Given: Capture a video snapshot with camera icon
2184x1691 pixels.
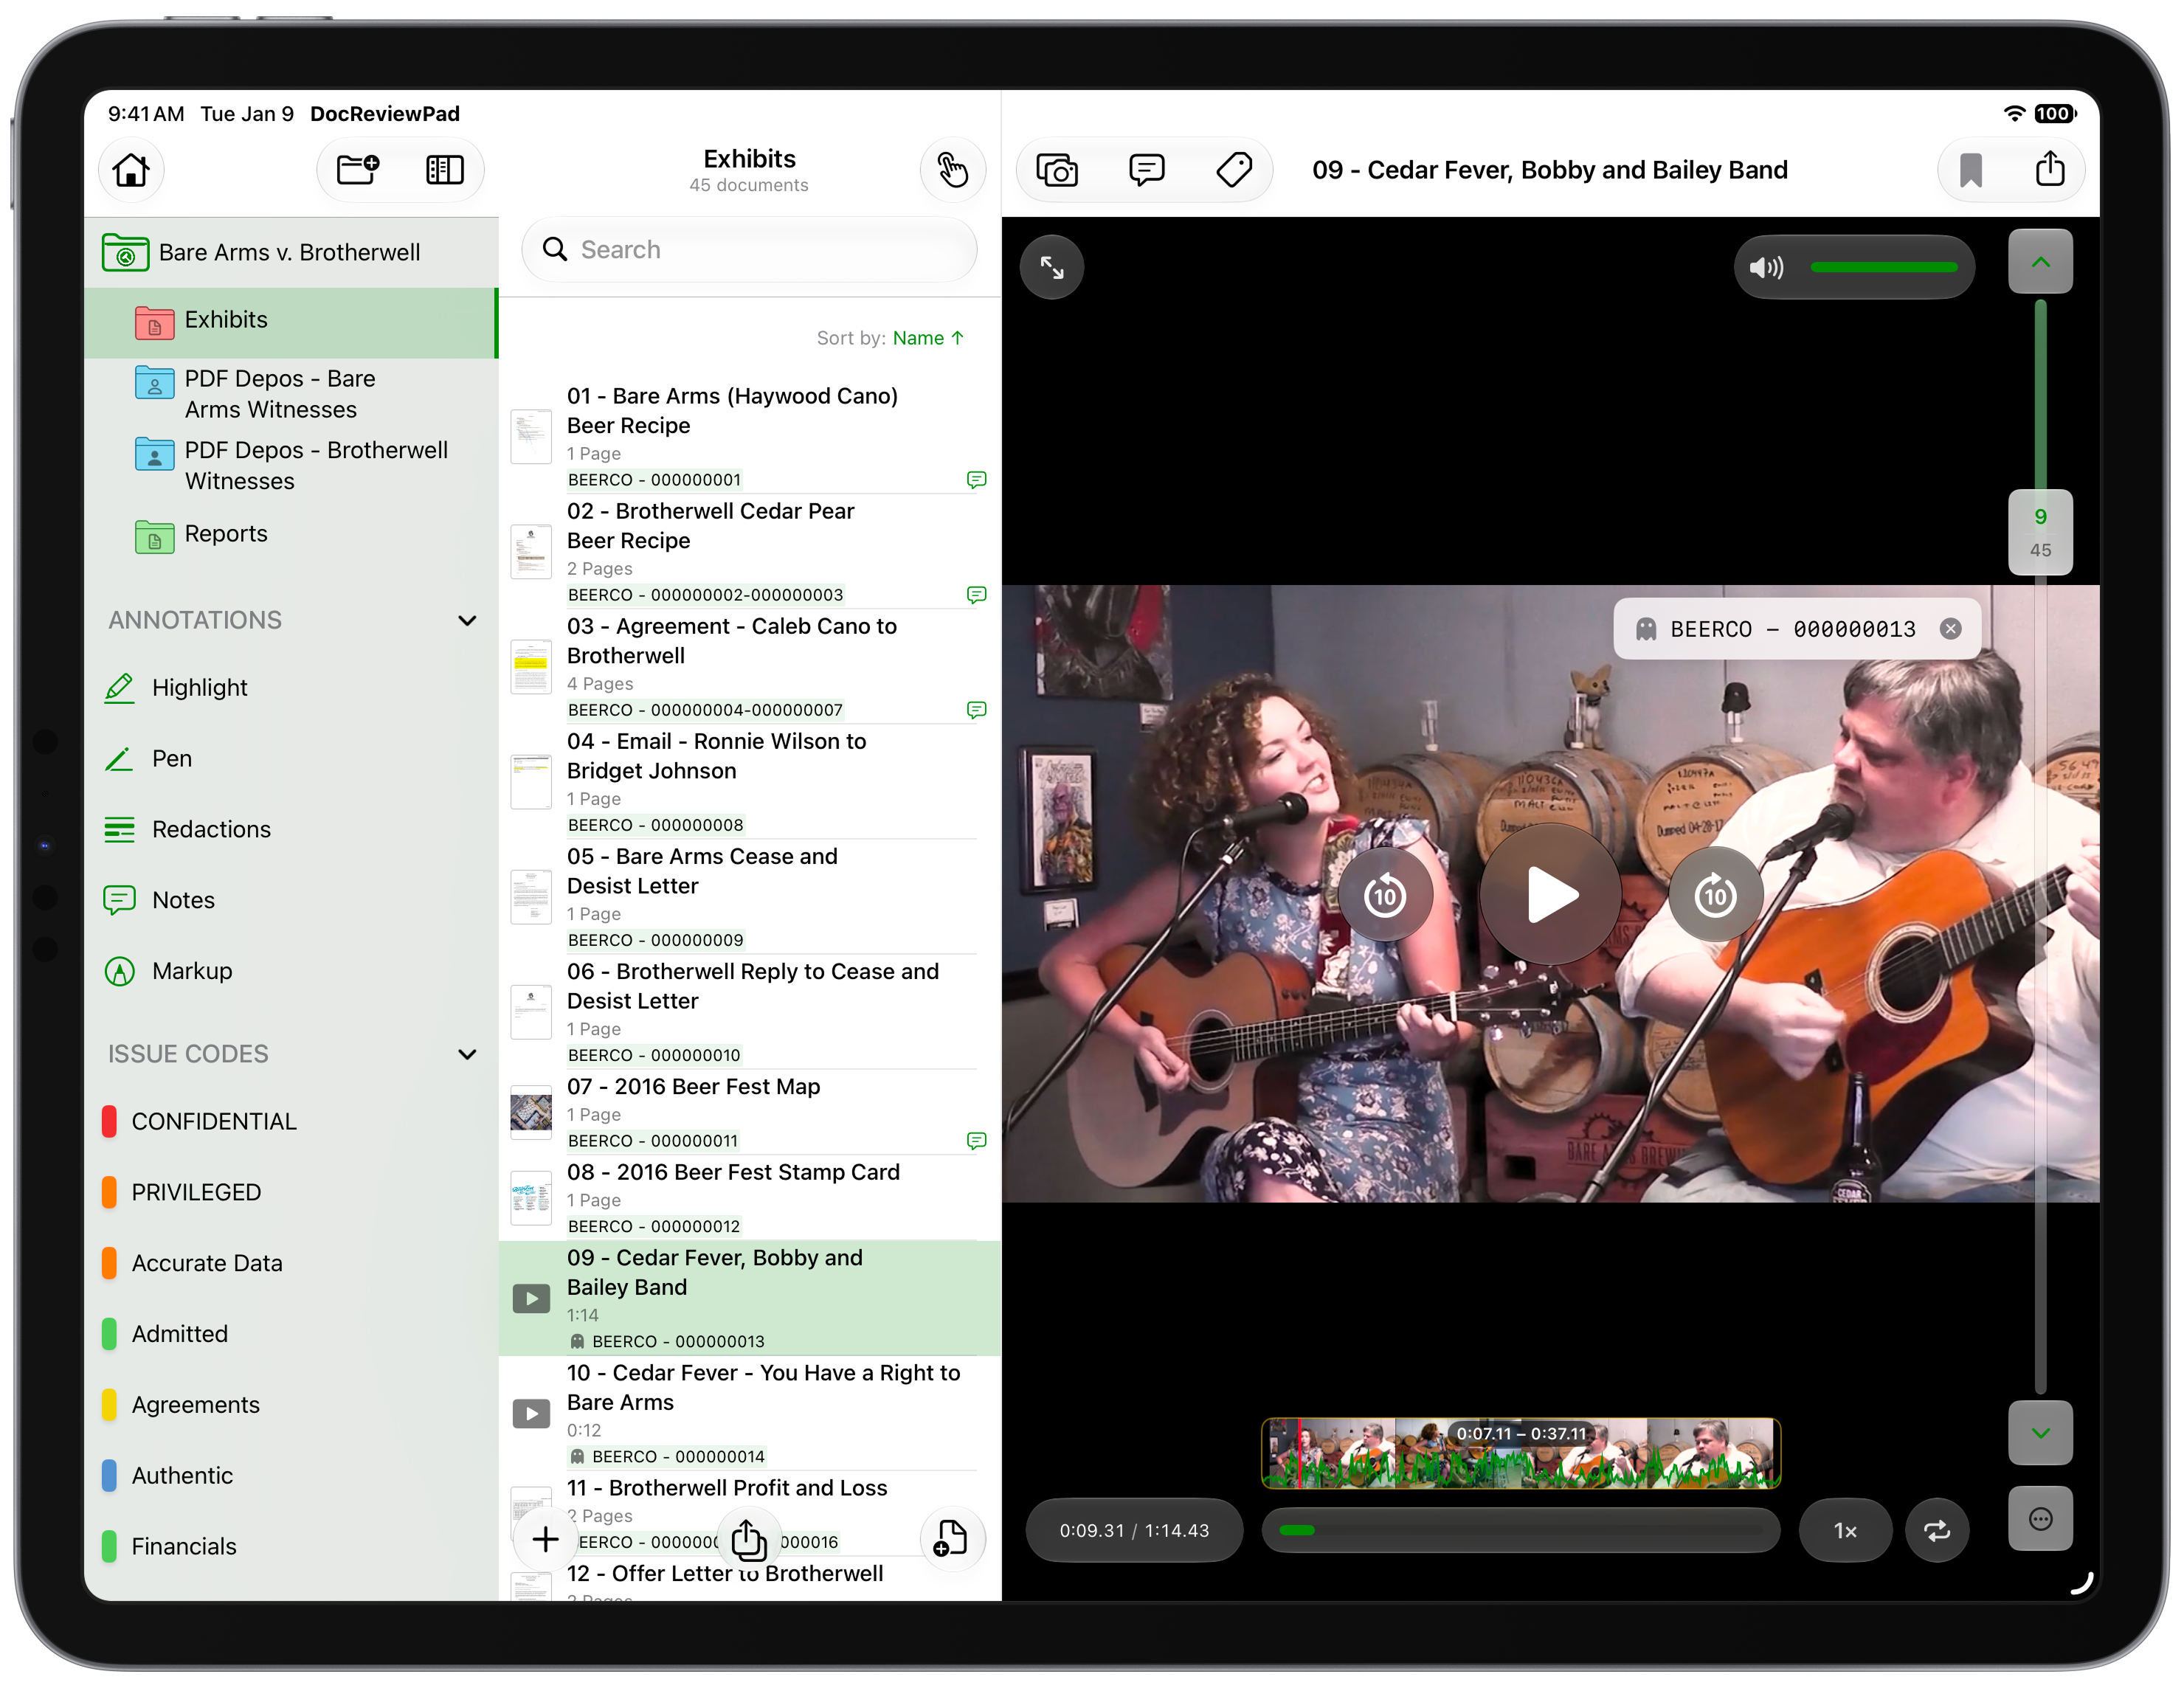Looking at the screenshot, I should 1057,170.
